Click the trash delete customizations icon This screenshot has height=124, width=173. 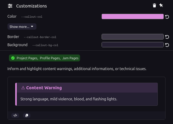point(154,5)
